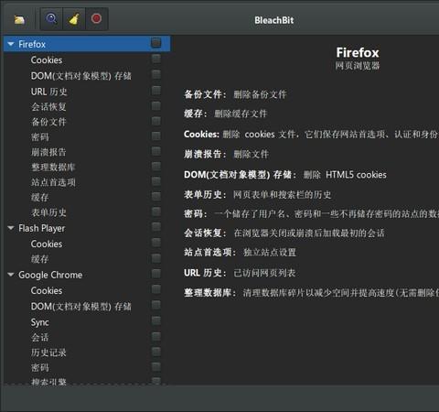Screen dimensions: 439x412
Task: Click the "删除备份文件" description text
Action: [x=260, y=94]
